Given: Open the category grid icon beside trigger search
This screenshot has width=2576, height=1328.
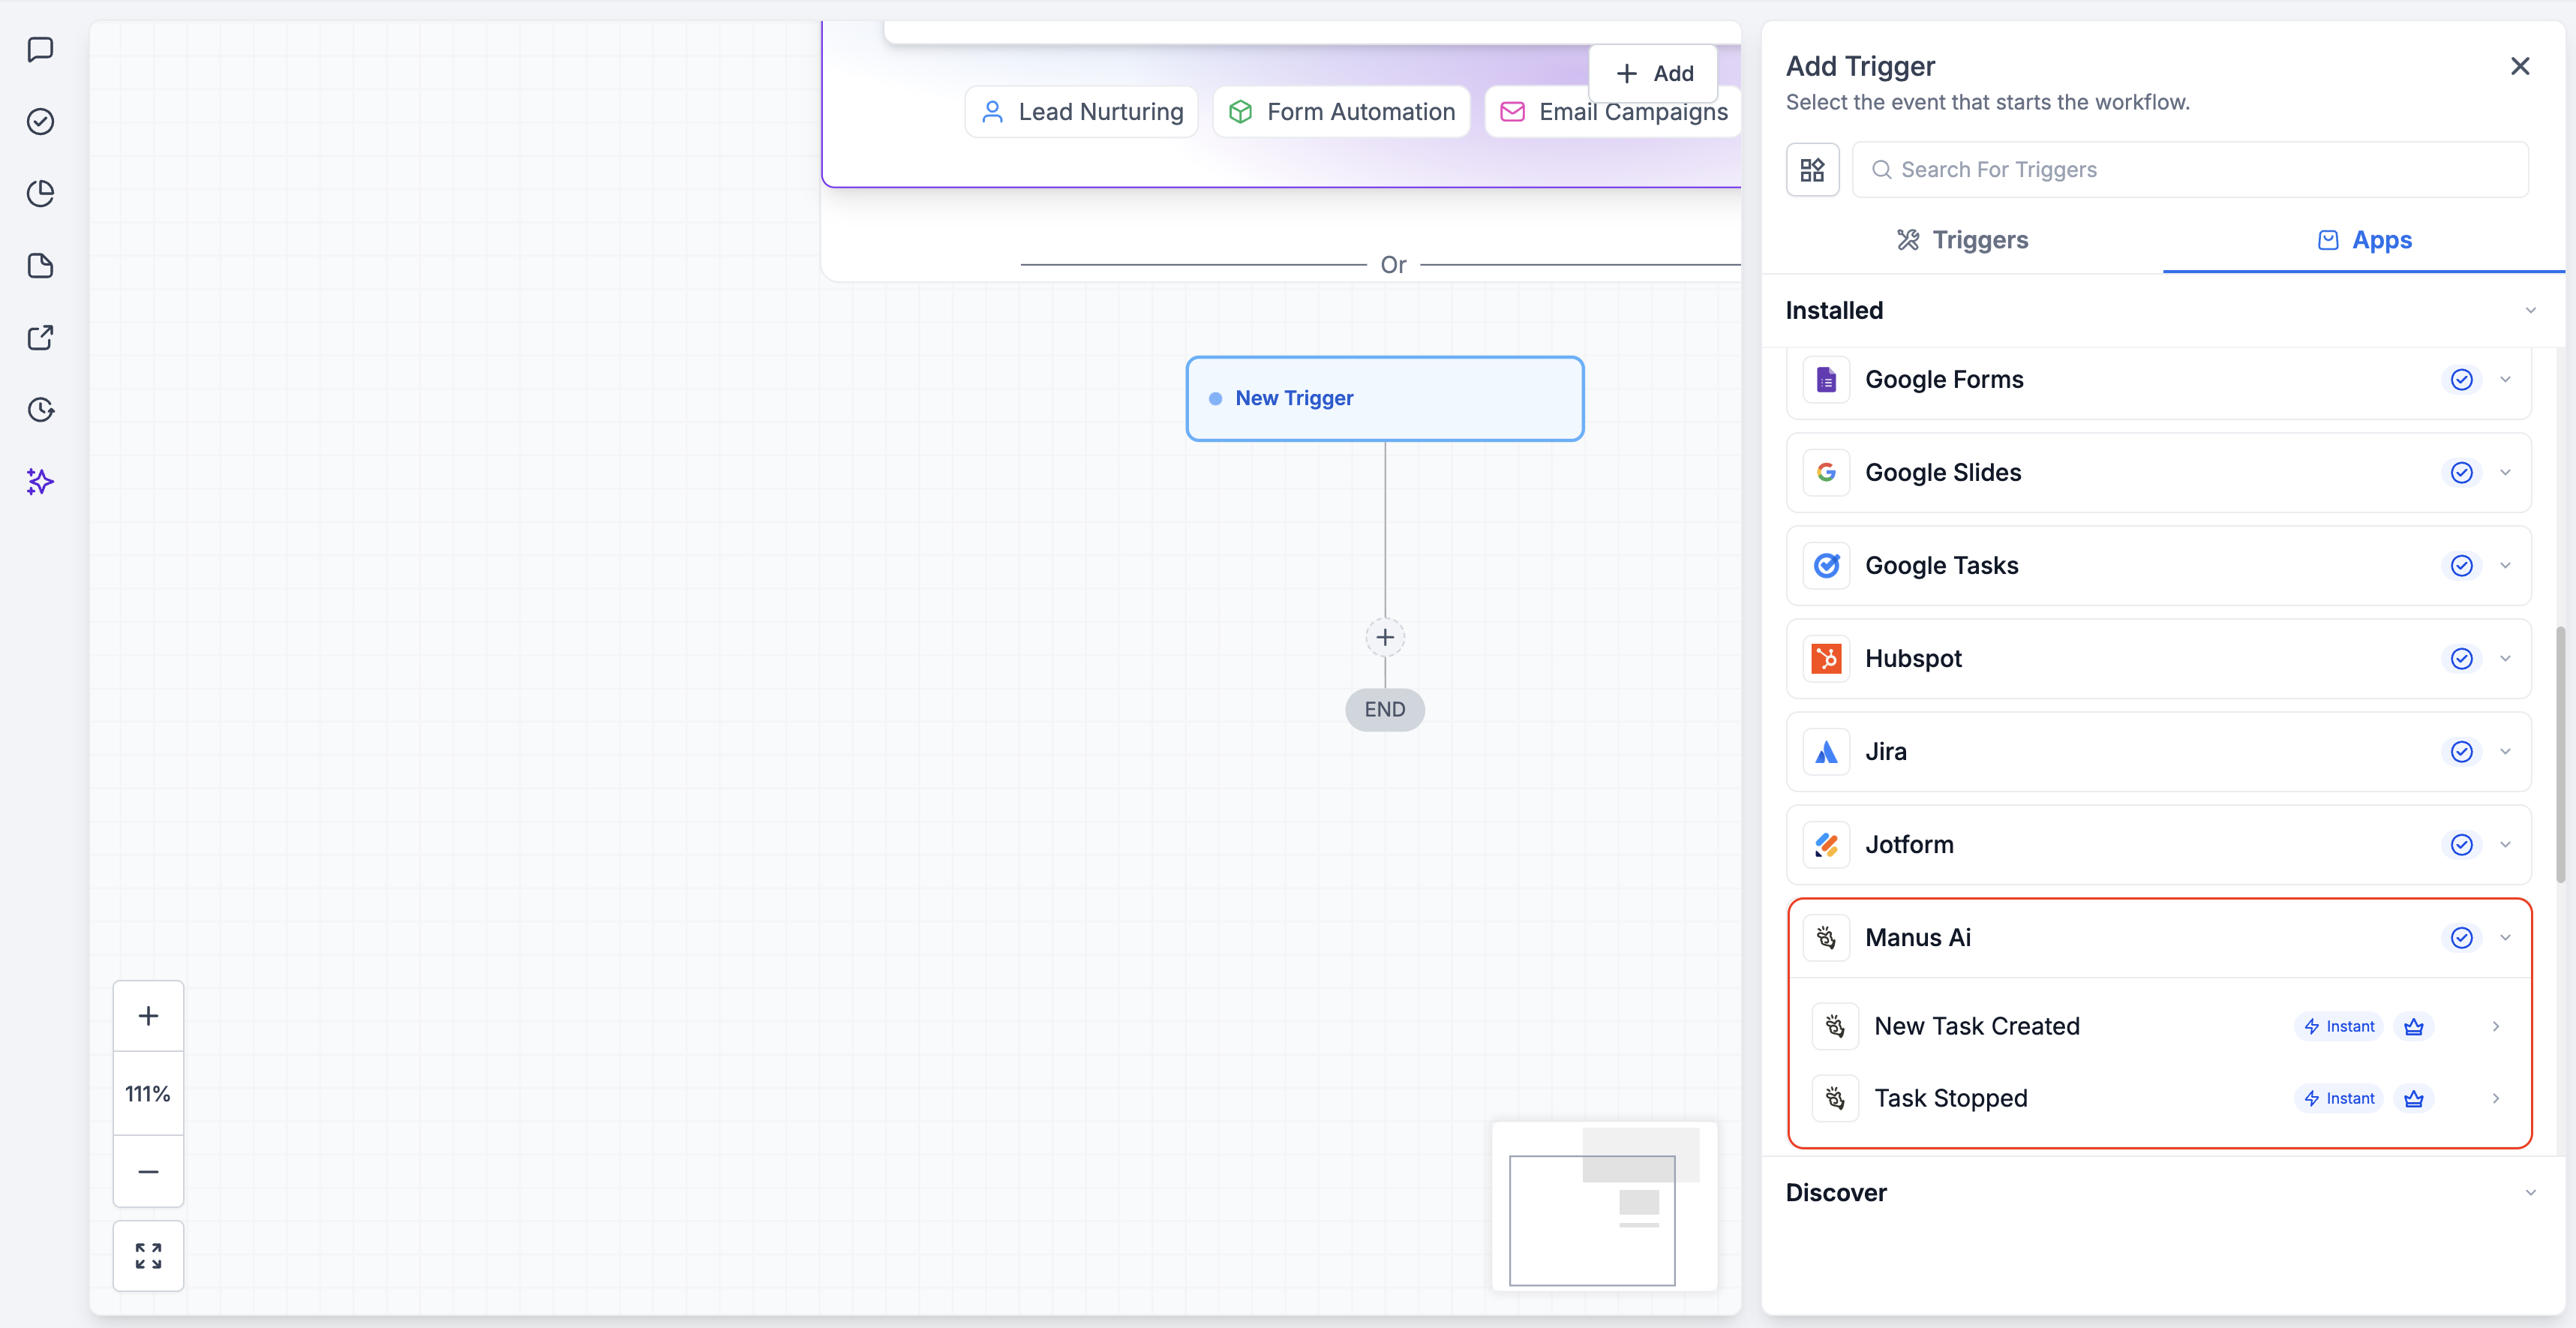Looking at the screenshot, I should (1812, 169).
